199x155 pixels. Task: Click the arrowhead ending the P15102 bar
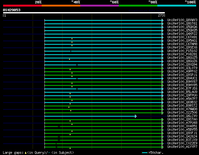coord(162,51)
